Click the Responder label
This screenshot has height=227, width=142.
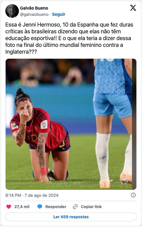coord(56,207)
